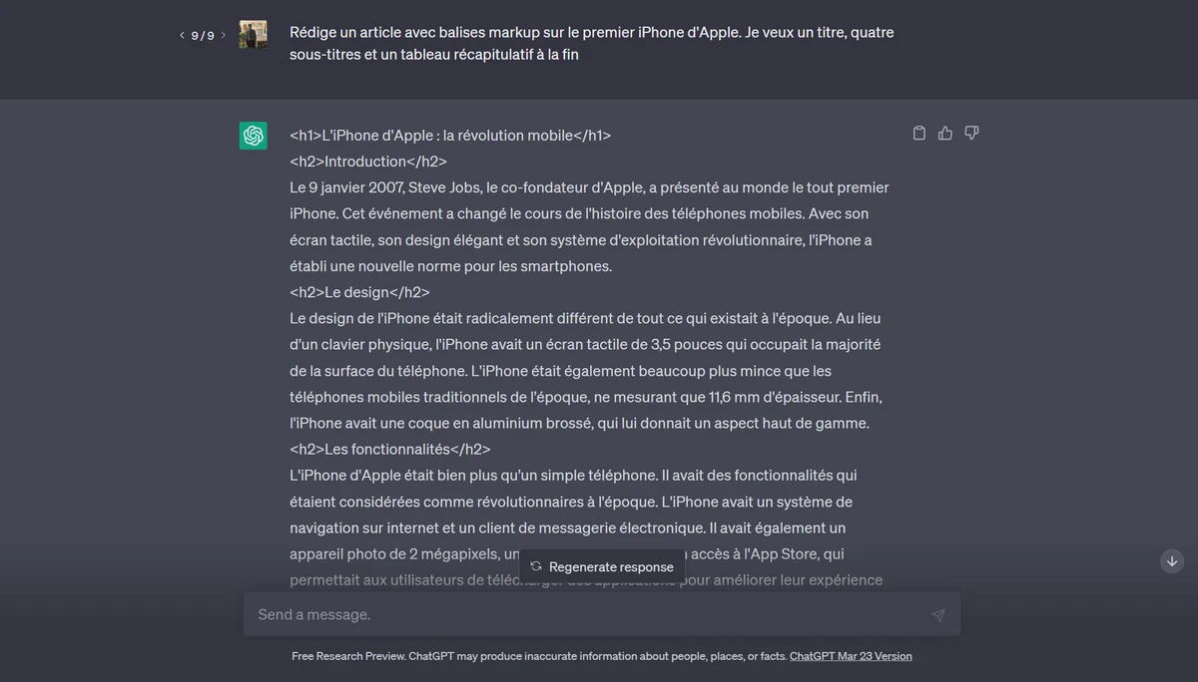This screenshot has height=682, width=1198.
Task: Give the response a thumbs up
Action: coord(945,134)
